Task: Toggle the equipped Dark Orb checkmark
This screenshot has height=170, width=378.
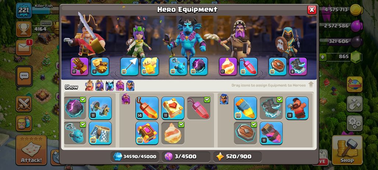Action: pos(83,100)
